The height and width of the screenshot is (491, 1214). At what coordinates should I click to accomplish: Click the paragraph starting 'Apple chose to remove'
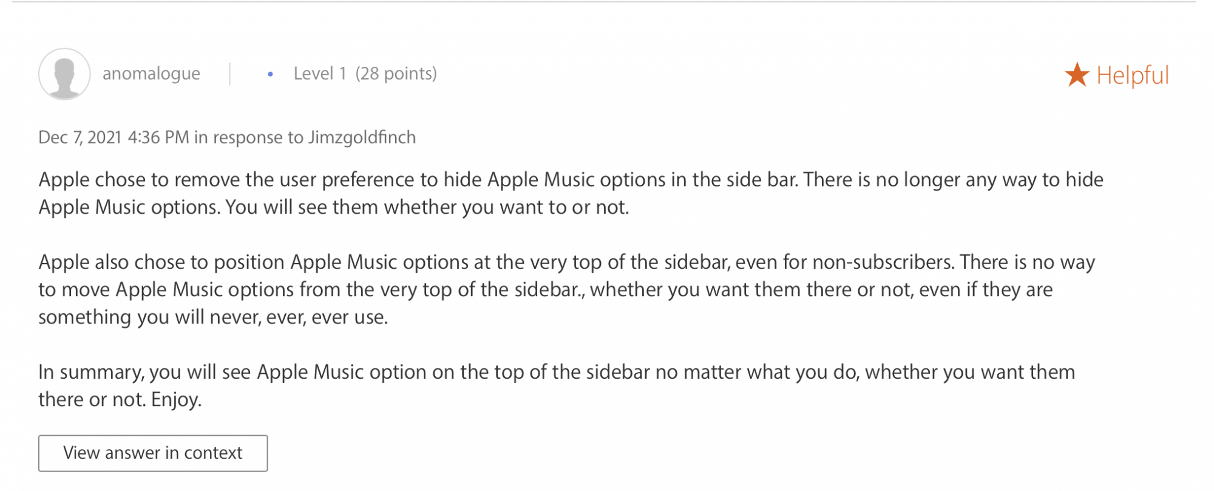coord(571,193)
